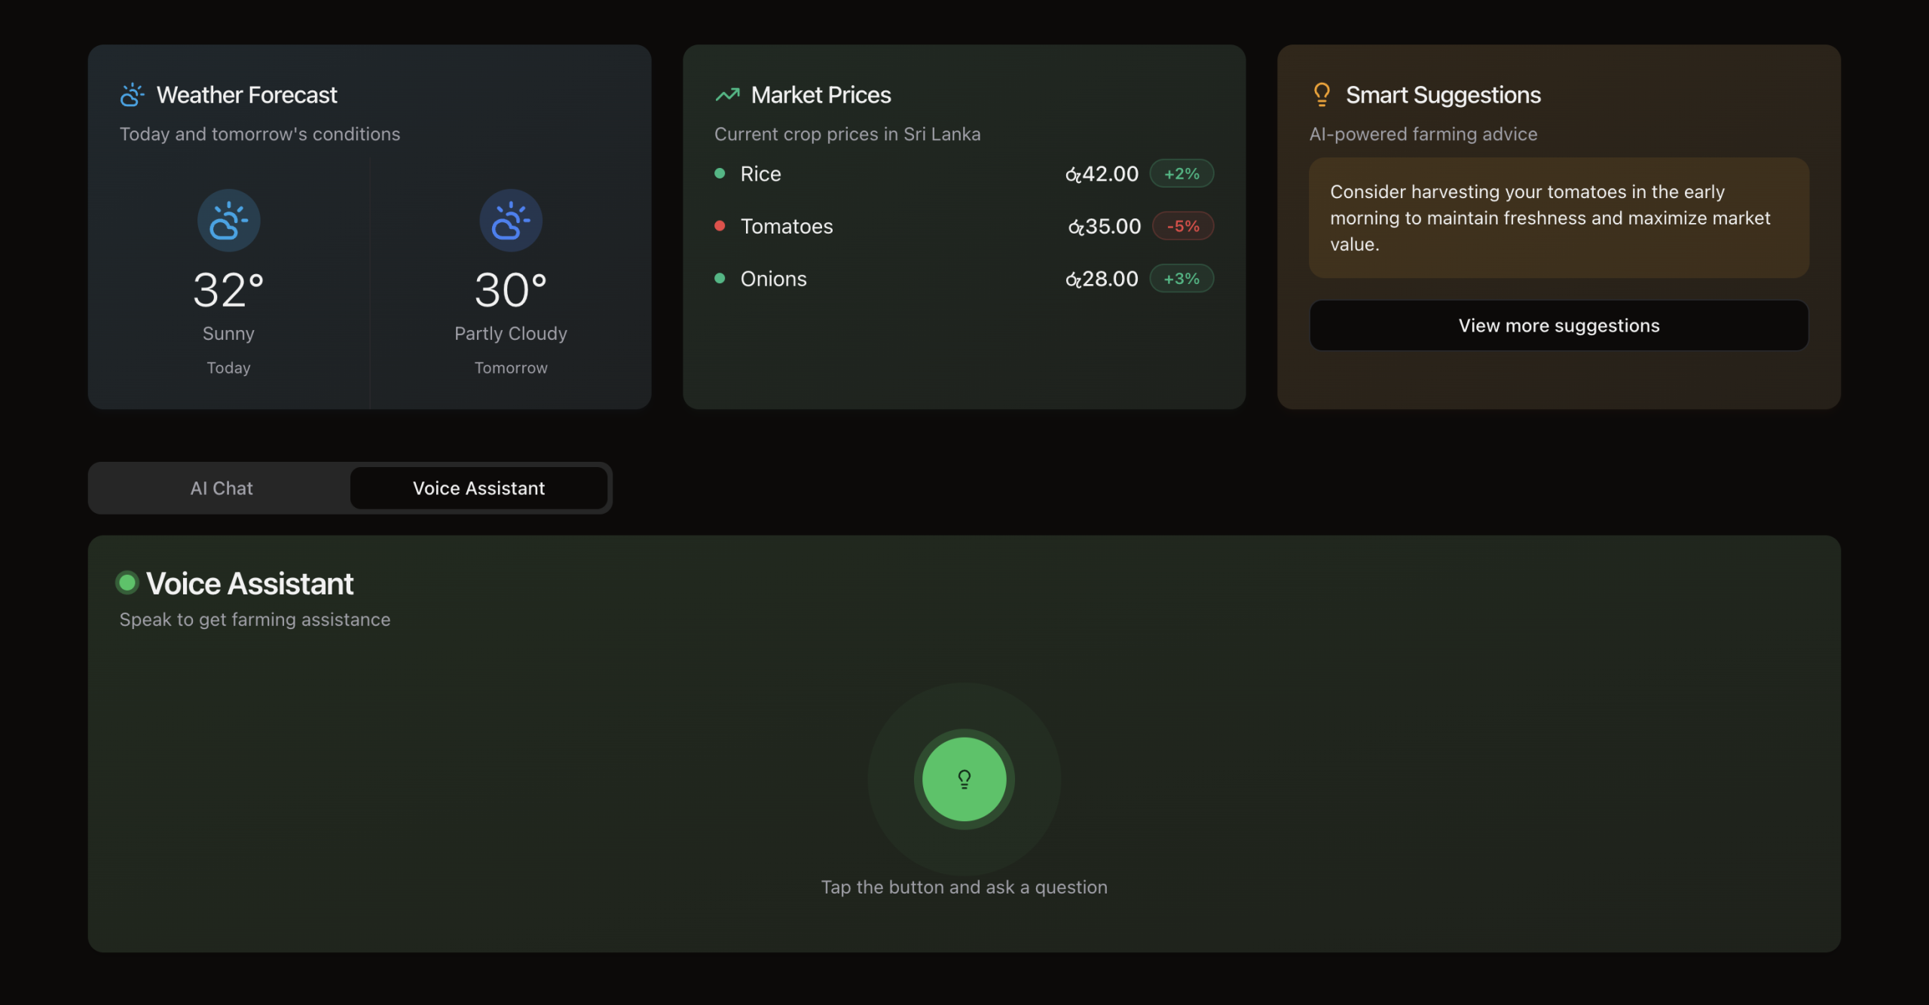Click the Tomorrow label in the weather card
1929x1005 pixels.
[x=511, y=368]
